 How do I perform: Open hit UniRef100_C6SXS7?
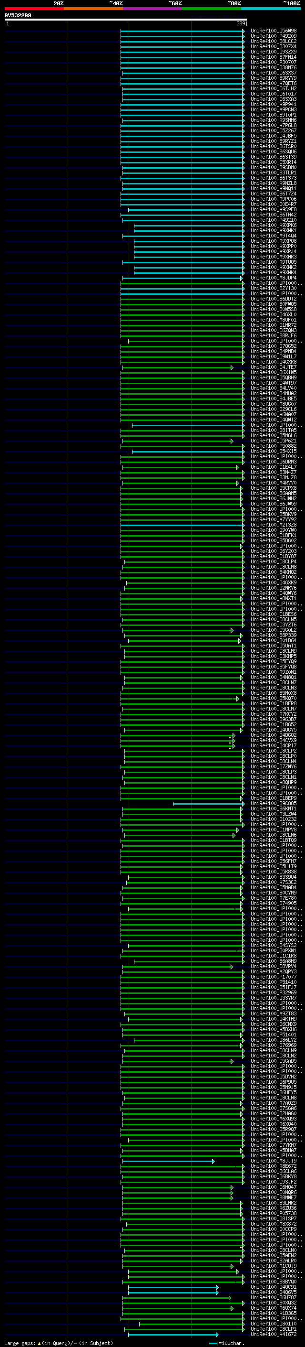(x=274, y=73)
